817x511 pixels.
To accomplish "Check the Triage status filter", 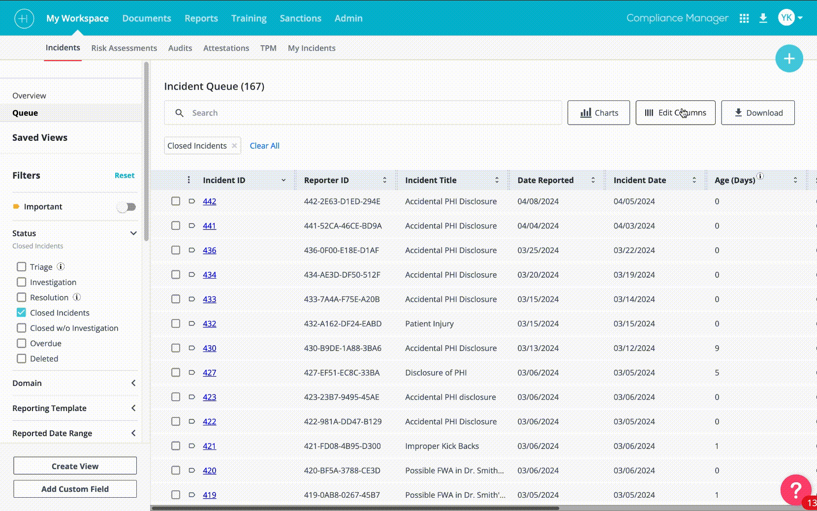I will pos(21,267).
